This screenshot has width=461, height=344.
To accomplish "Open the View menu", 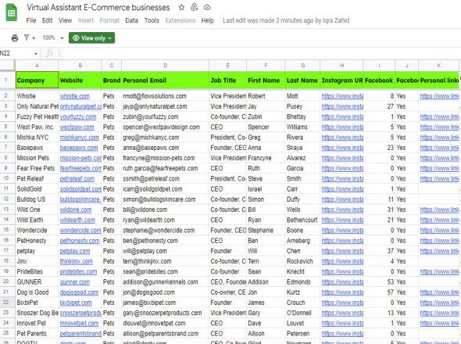I will click(66, 20).
